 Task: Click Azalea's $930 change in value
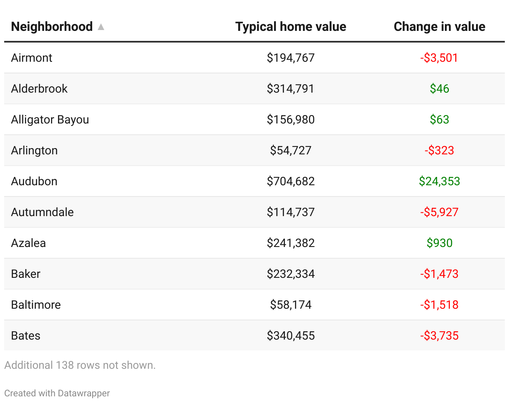click(x=439, y=243)
